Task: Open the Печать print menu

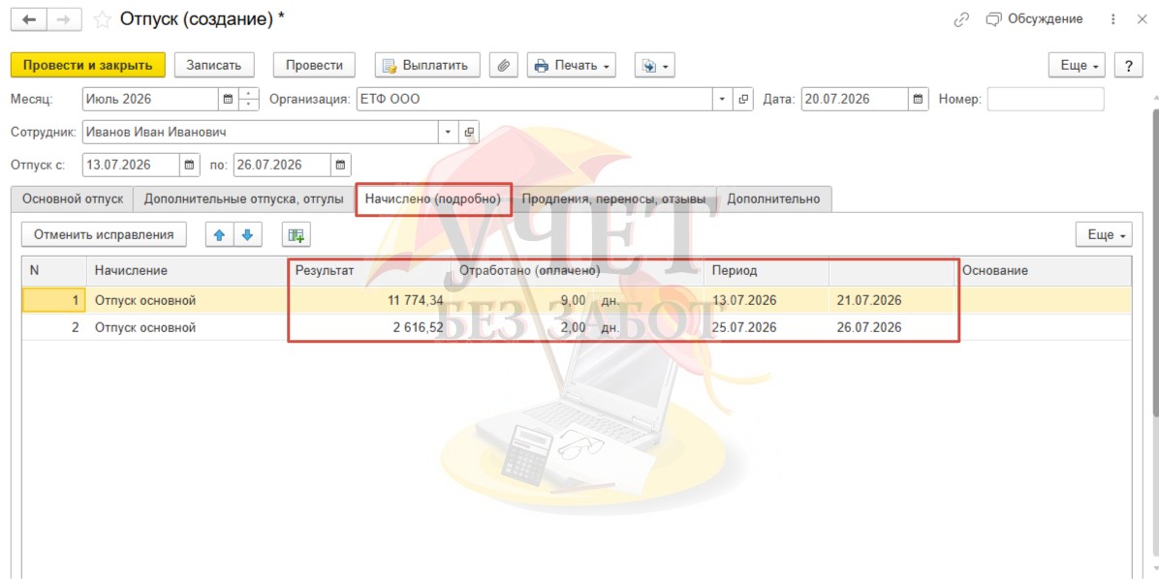Action: pos(572,65)
